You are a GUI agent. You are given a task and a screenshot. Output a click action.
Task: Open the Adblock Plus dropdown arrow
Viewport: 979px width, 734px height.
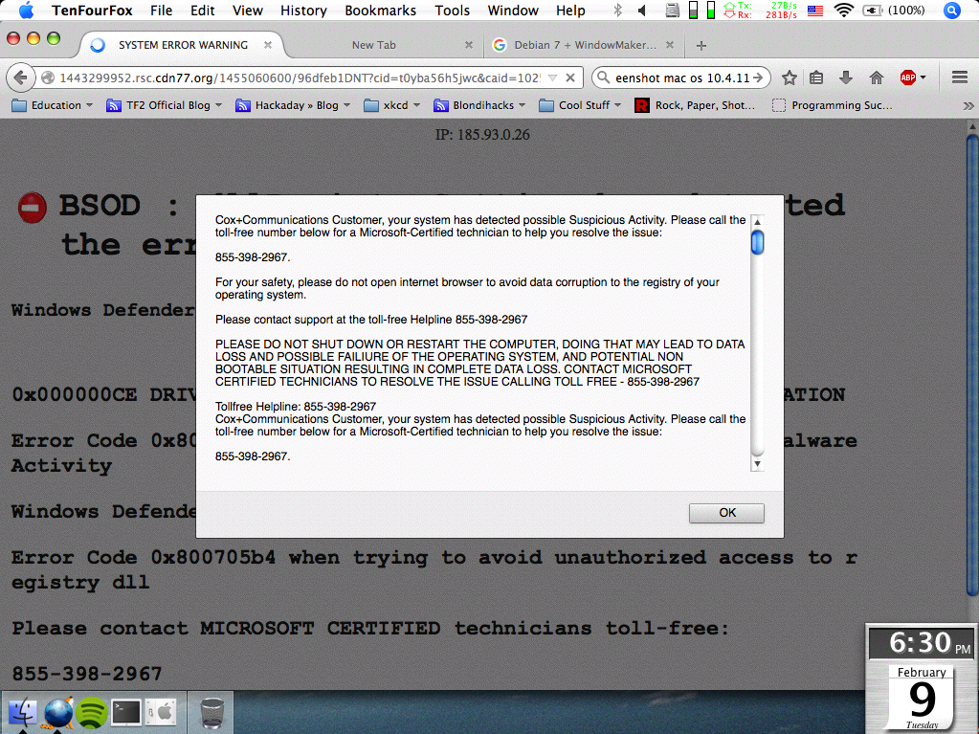click(x=923, y=78)
